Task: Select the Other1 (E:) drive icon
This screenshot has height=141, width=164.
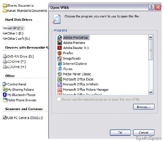Action: pos(5,33)
